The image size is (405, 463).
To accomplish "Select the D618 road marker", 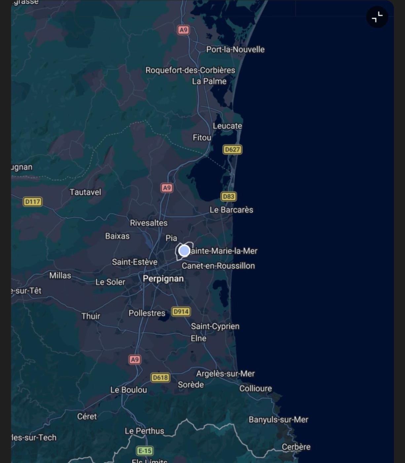I will click(160, 377).
